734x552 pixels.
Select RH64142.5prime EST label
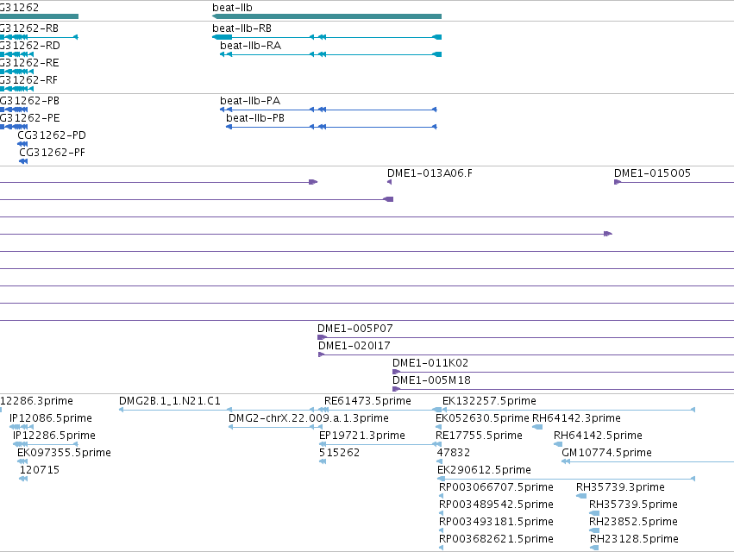point(598,436)
